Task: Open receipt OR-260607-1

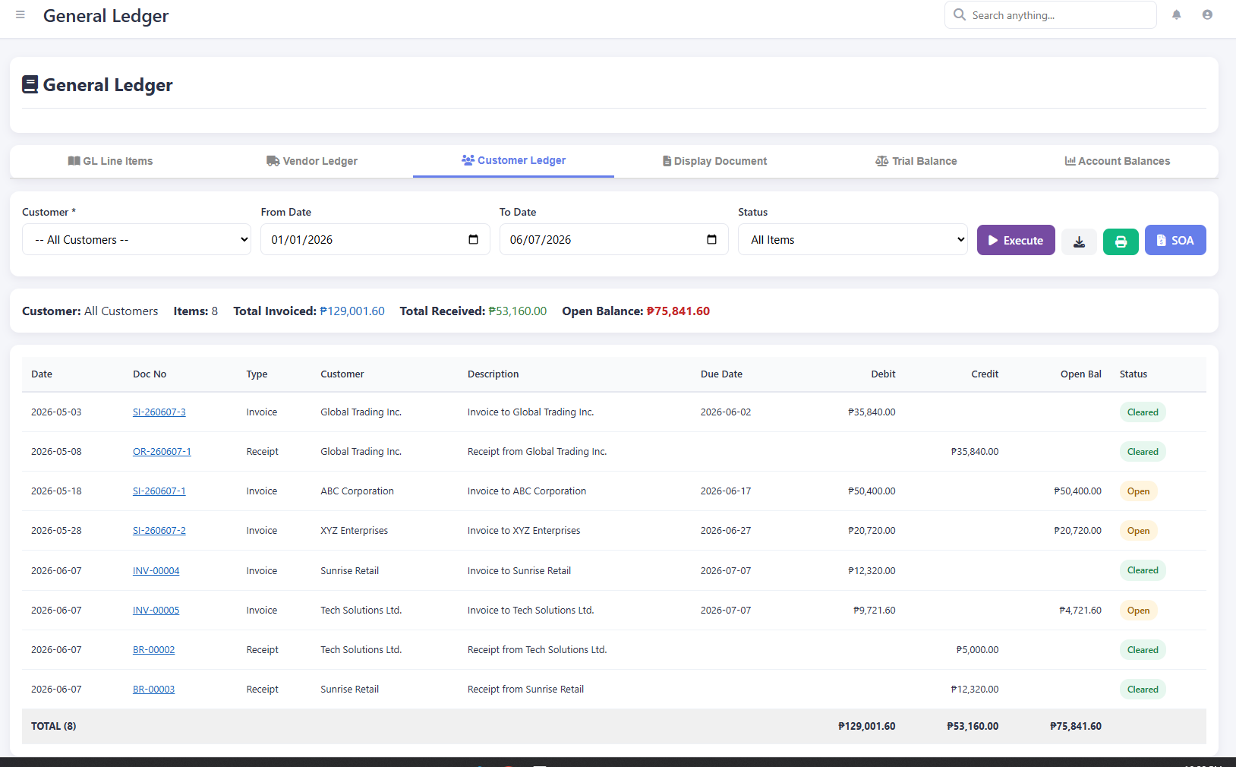Action: point(162,452)
